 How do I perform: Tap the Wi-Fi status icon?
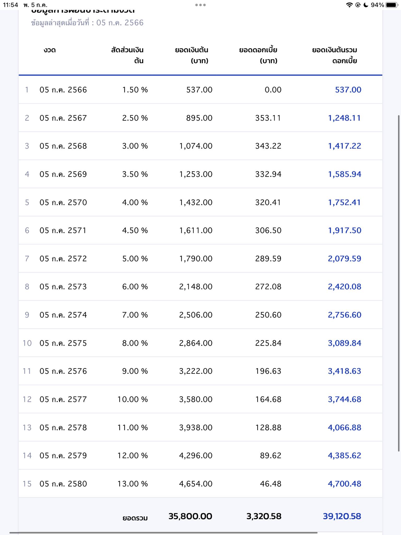pyautogui.click(x=349, y=5)
